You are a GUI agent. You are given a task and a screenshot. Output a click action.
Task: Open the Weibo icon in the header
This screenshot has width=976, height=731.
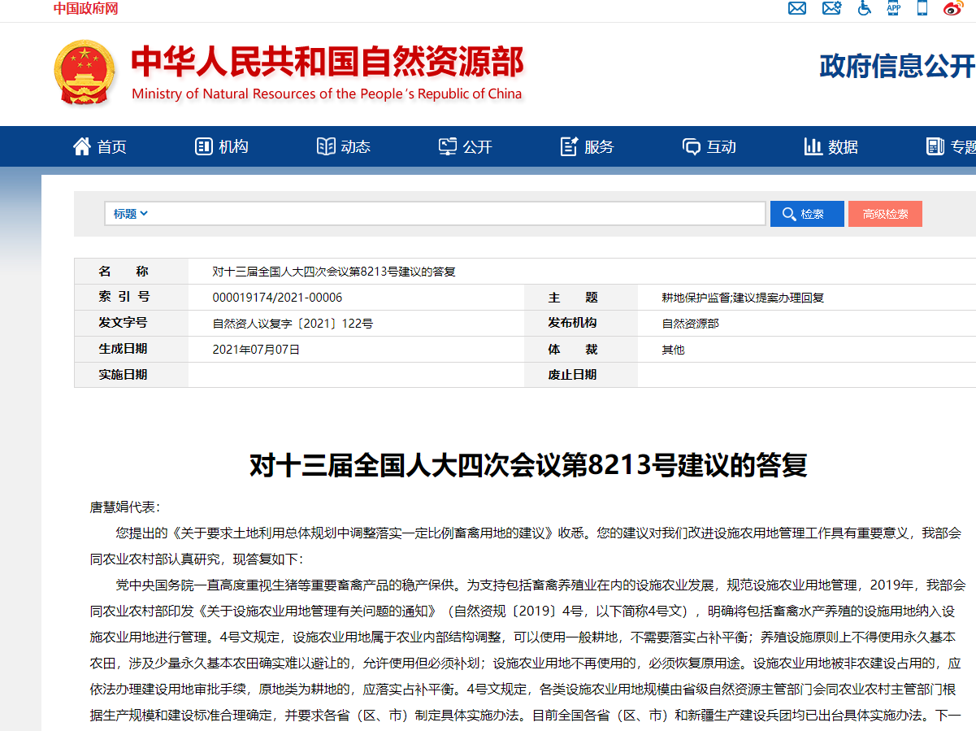coord(953,8)
